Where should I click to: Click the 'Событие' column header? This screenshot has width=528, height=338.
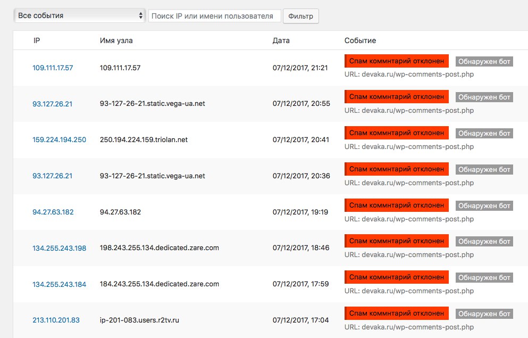tap(360, 40)
